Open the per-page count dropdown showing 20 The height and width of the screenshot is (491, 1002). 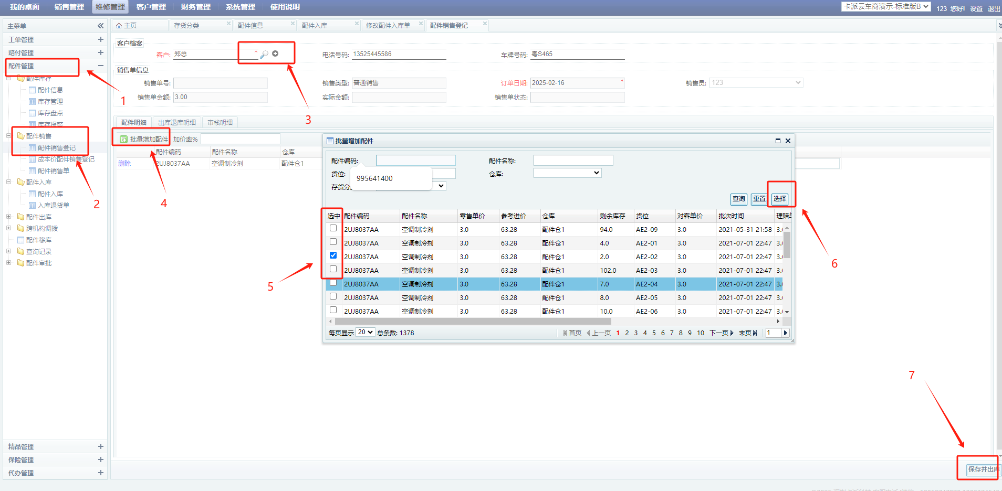pos(365,333)
